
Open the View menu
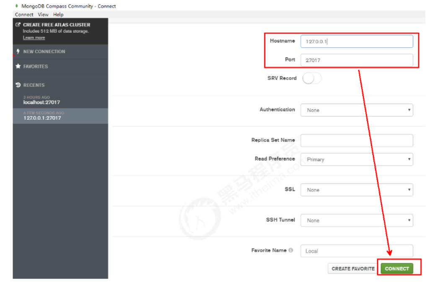(x=43, y=14)
